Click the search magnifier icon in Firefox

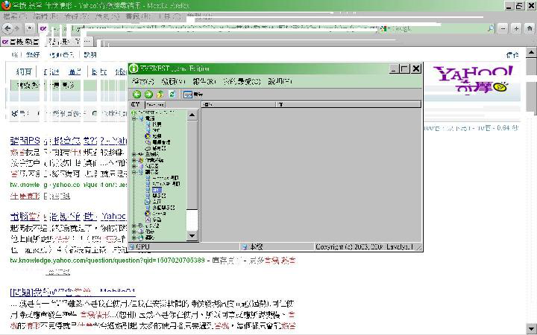[x=491, y=28]
